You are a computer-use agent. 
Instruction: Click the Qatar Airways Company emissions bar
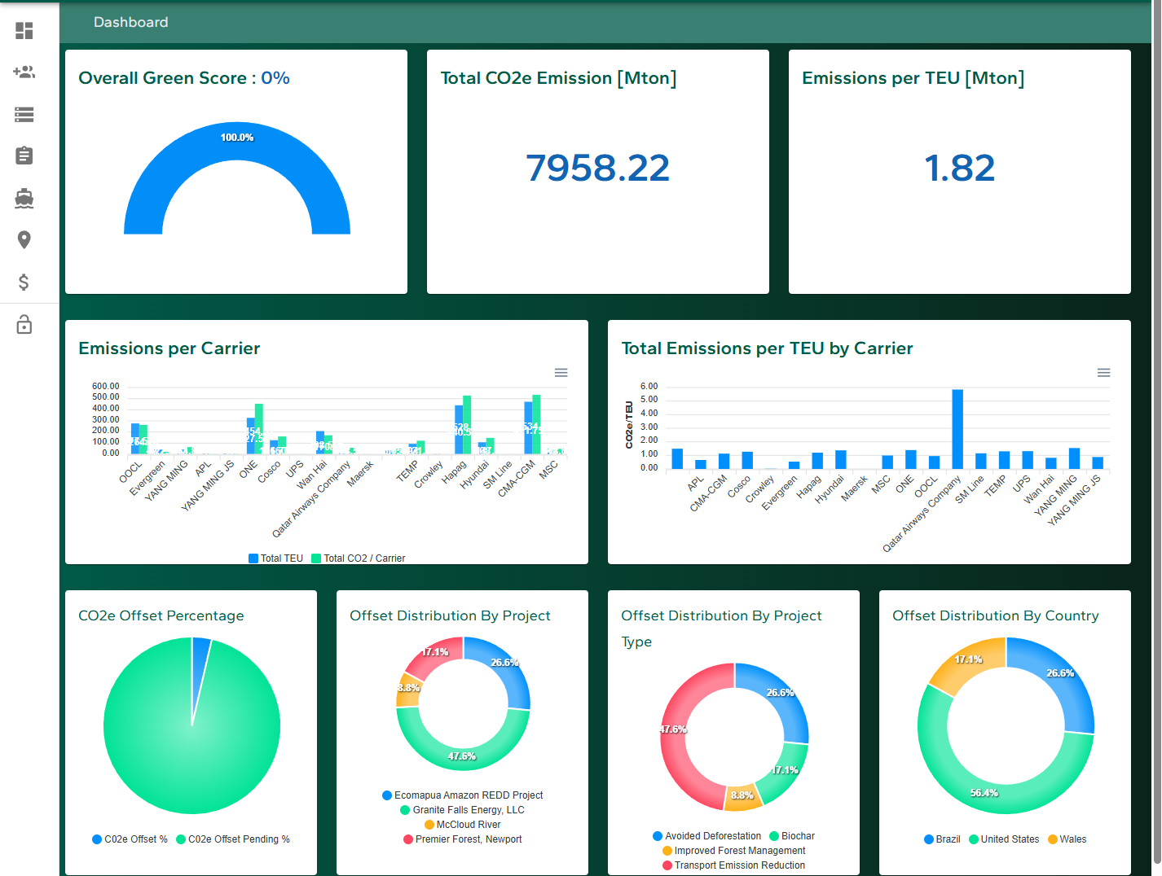coord(957,429)
